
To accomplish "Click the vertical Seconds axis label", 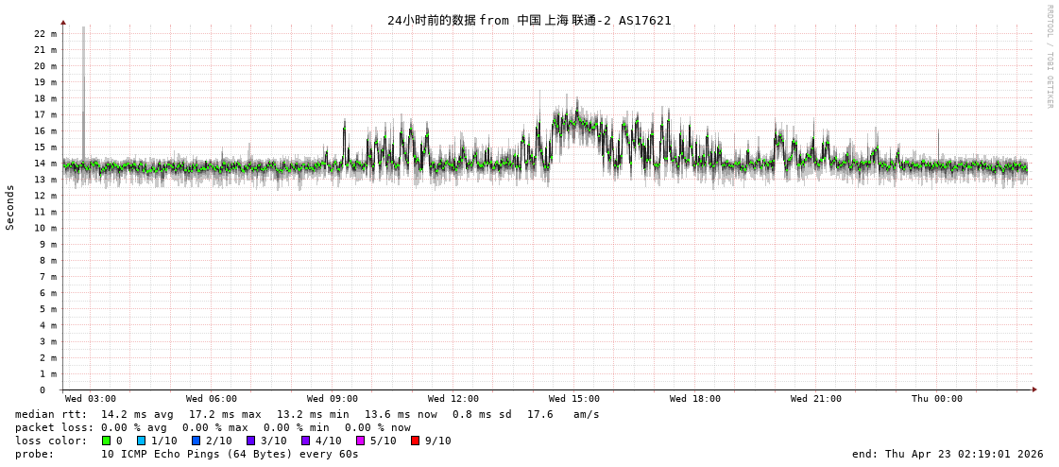I will (x=10, y=207).
